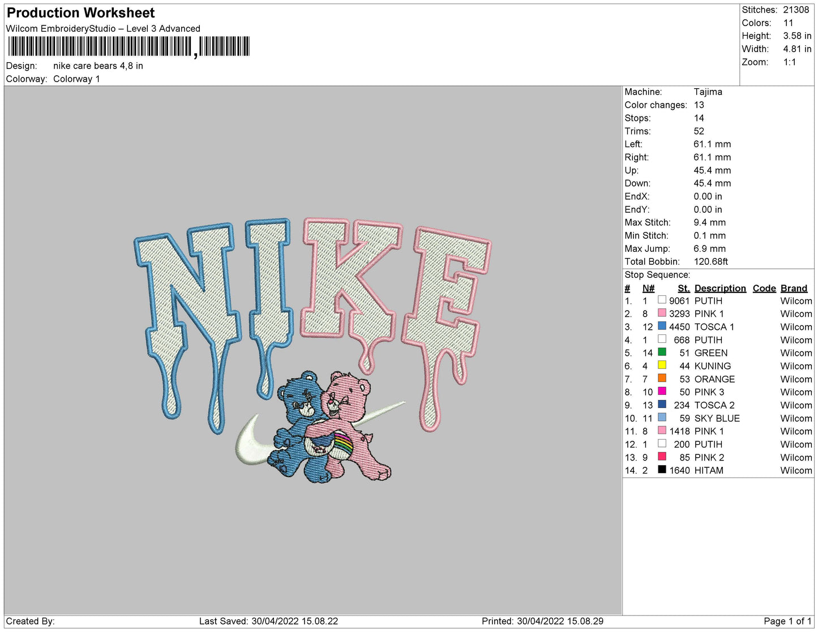Click the Production Worksheet title
This screenshot has height=632, width=818.
point(80,12)
